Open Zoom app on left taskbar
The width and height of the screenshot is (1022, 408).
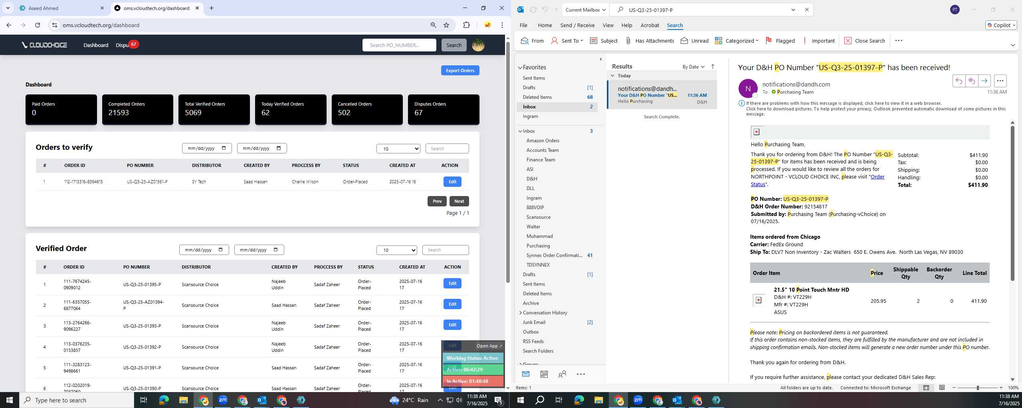(223, 400)
